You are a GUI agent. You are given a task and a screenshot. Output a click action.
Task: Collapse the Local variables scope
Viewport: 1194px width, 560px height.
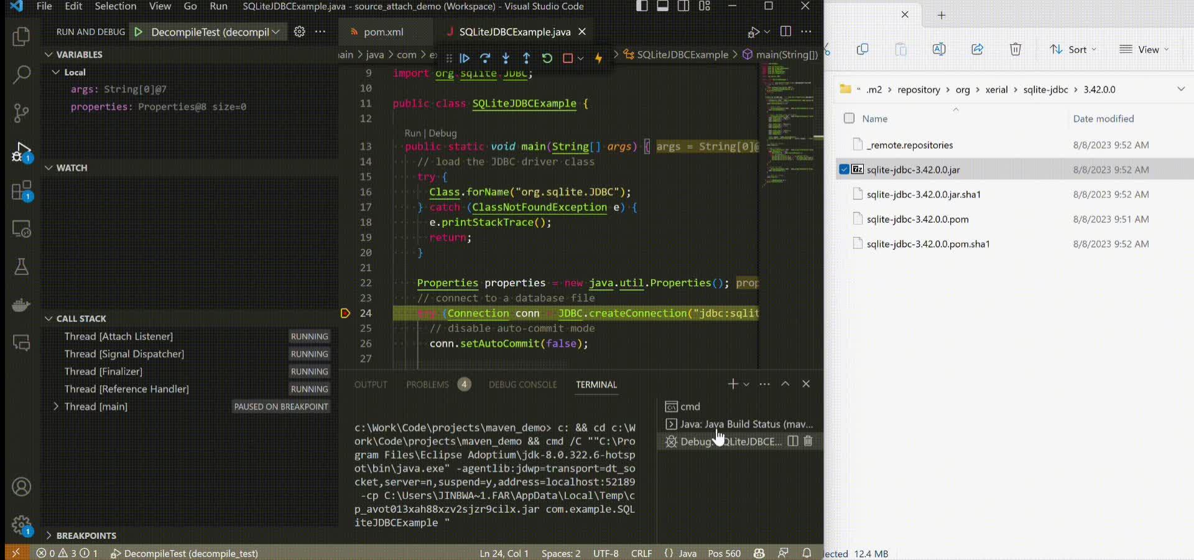click(56, 72)
